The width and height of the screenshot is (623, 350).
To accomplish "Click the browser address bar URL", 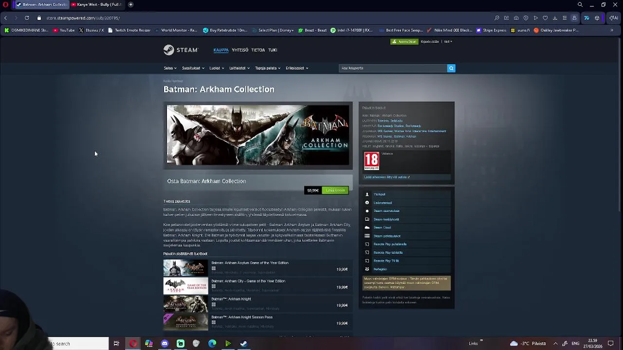I will pos(83,18).
